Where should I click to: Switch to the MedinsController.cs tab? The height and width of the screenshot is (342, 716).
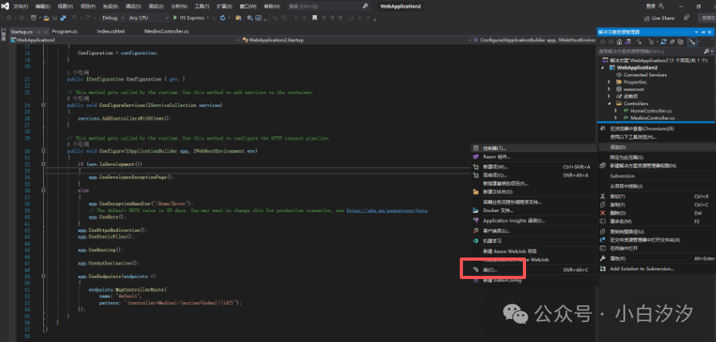[166, 31]
